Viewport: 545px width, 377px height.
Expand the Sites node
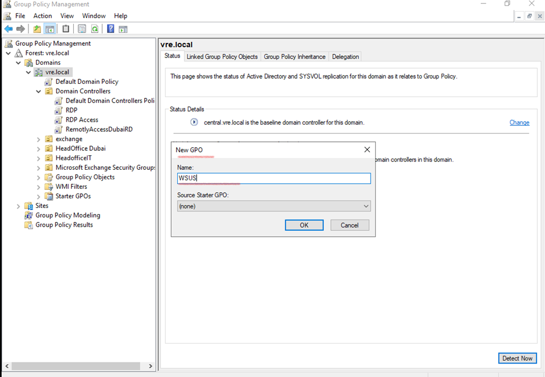(18, 206)
